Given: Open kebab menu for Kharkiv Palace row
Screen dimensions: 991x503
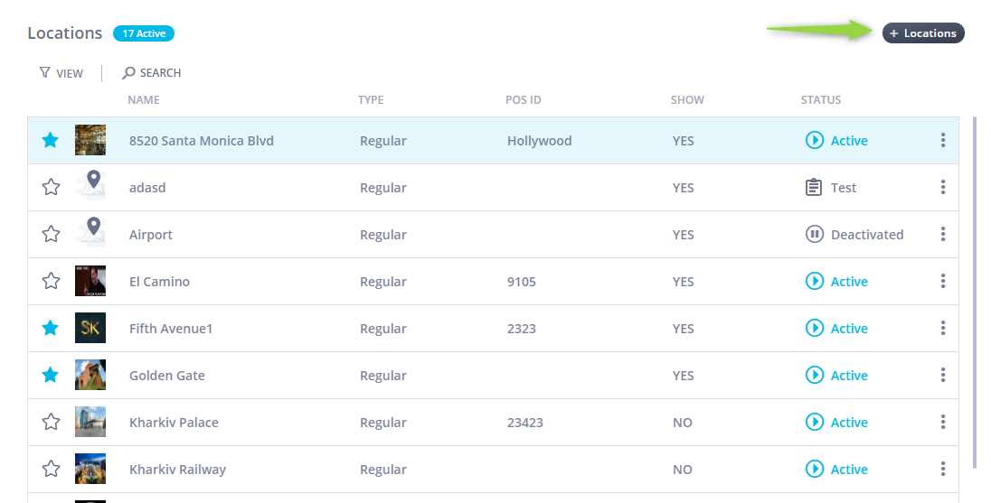Looking at the screenshot, I should 942,422.
